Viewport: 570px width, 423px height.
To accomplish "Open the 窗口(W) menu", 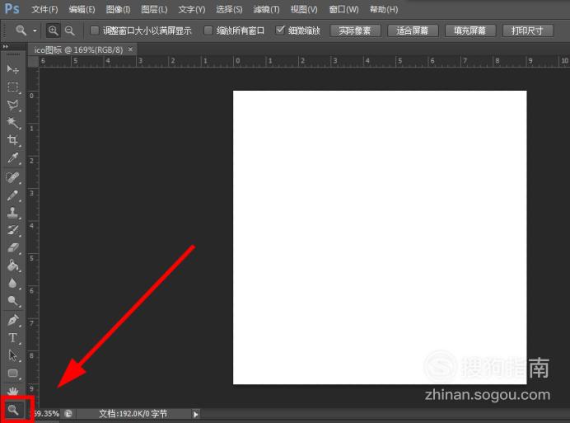I will pyautogui.click(x=343, y=9).
